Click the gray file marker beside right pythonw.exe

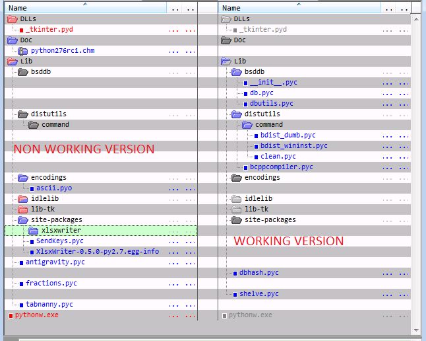[x=224, y=316]
